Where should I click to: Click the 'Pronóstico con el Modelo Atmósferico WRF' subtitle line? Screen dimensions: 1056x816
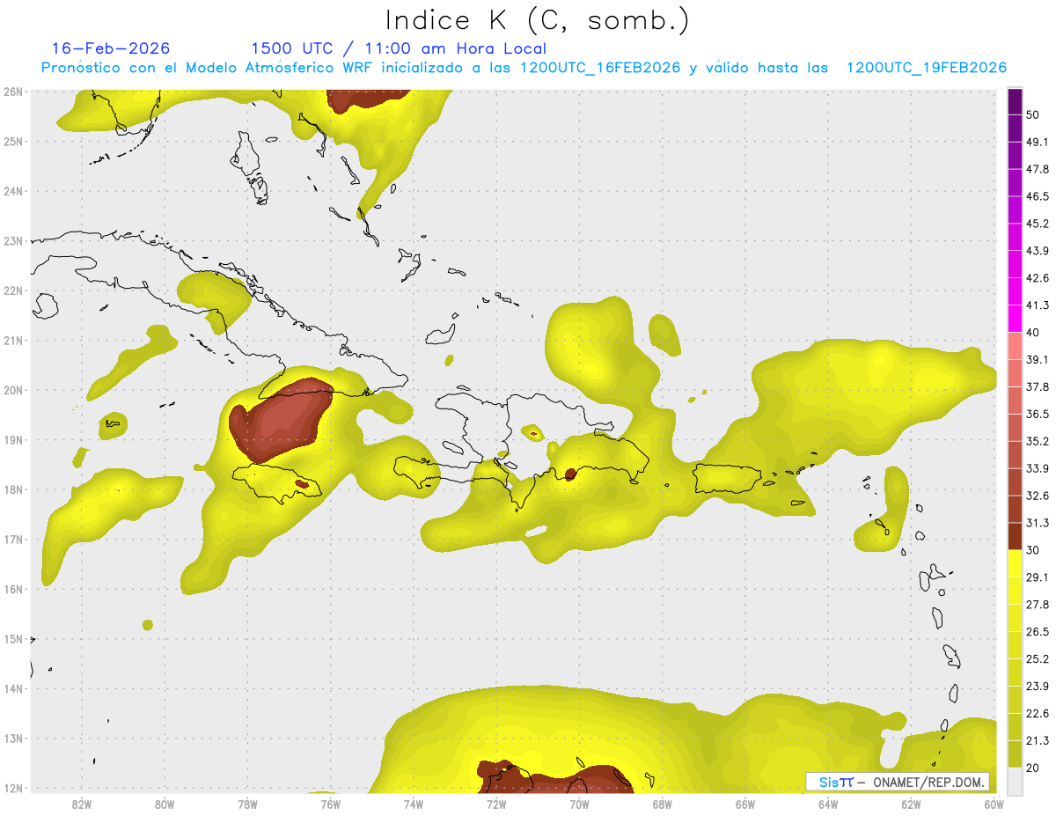(x=524, y=68)
